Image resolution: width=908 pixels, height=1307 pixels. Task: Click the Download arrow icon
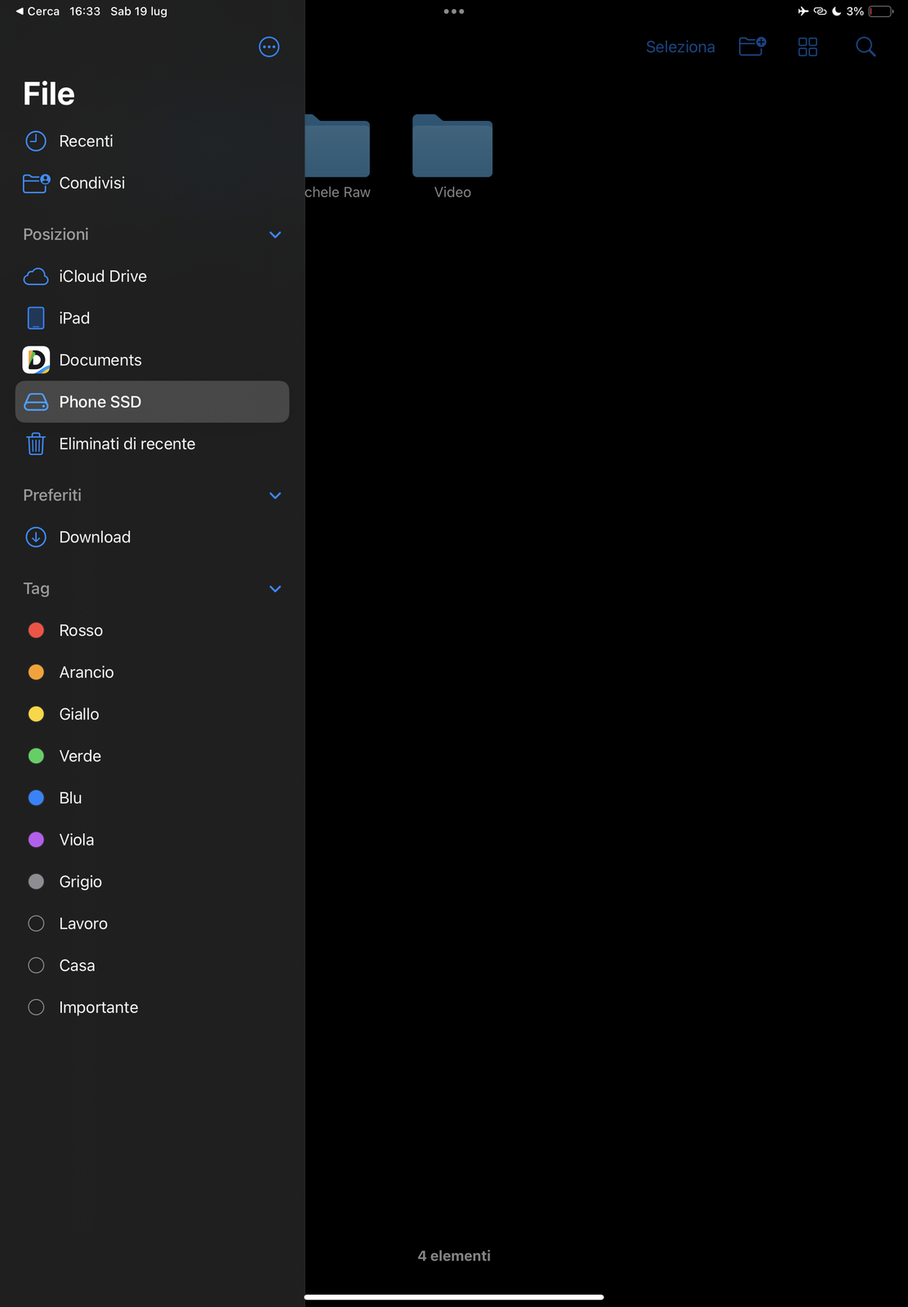pos(36,538)
